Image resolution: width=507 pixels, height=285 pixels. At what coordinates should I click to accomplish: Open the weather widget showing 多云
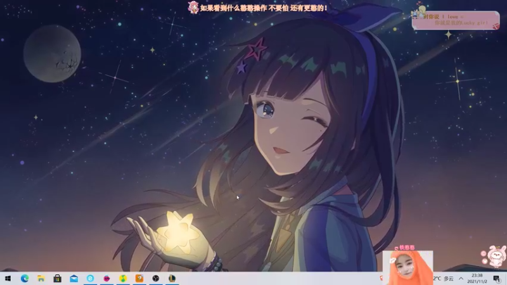pyautogui.click(x=444, y=279)
